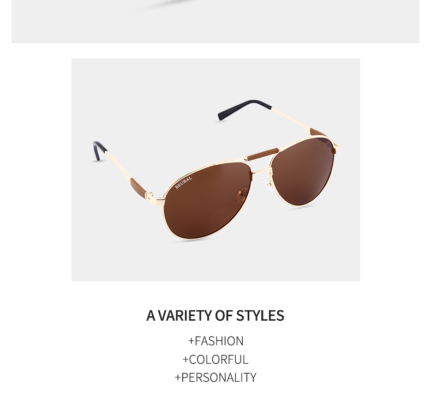Click the +PERSONALITY text
This screenshot has height=397, width=431.
coord(215,377)
